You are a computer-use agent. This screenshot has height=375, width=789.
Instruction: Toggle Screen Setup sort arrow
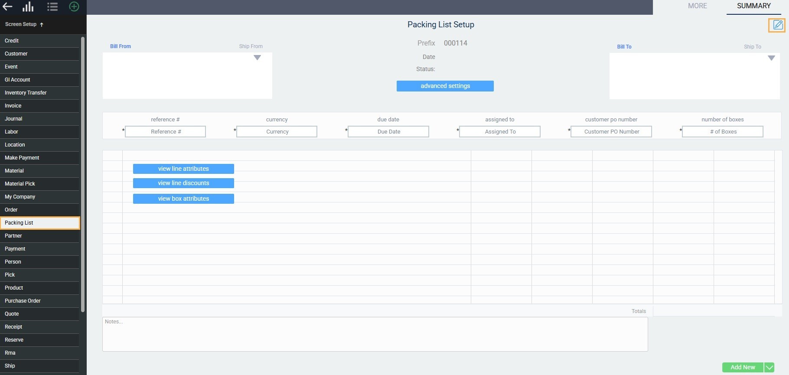tap(42, 25)
